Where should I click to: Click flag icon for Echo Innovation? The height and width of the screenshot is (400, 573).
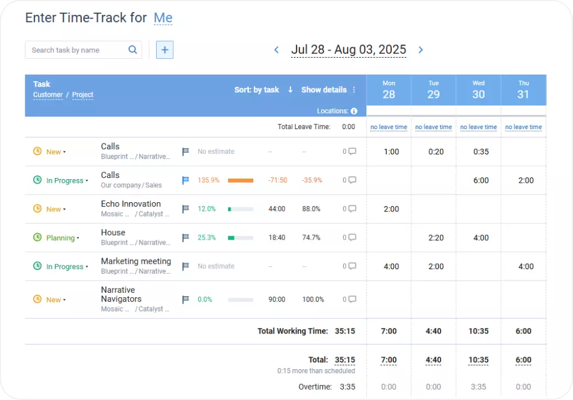click(186, 209)
